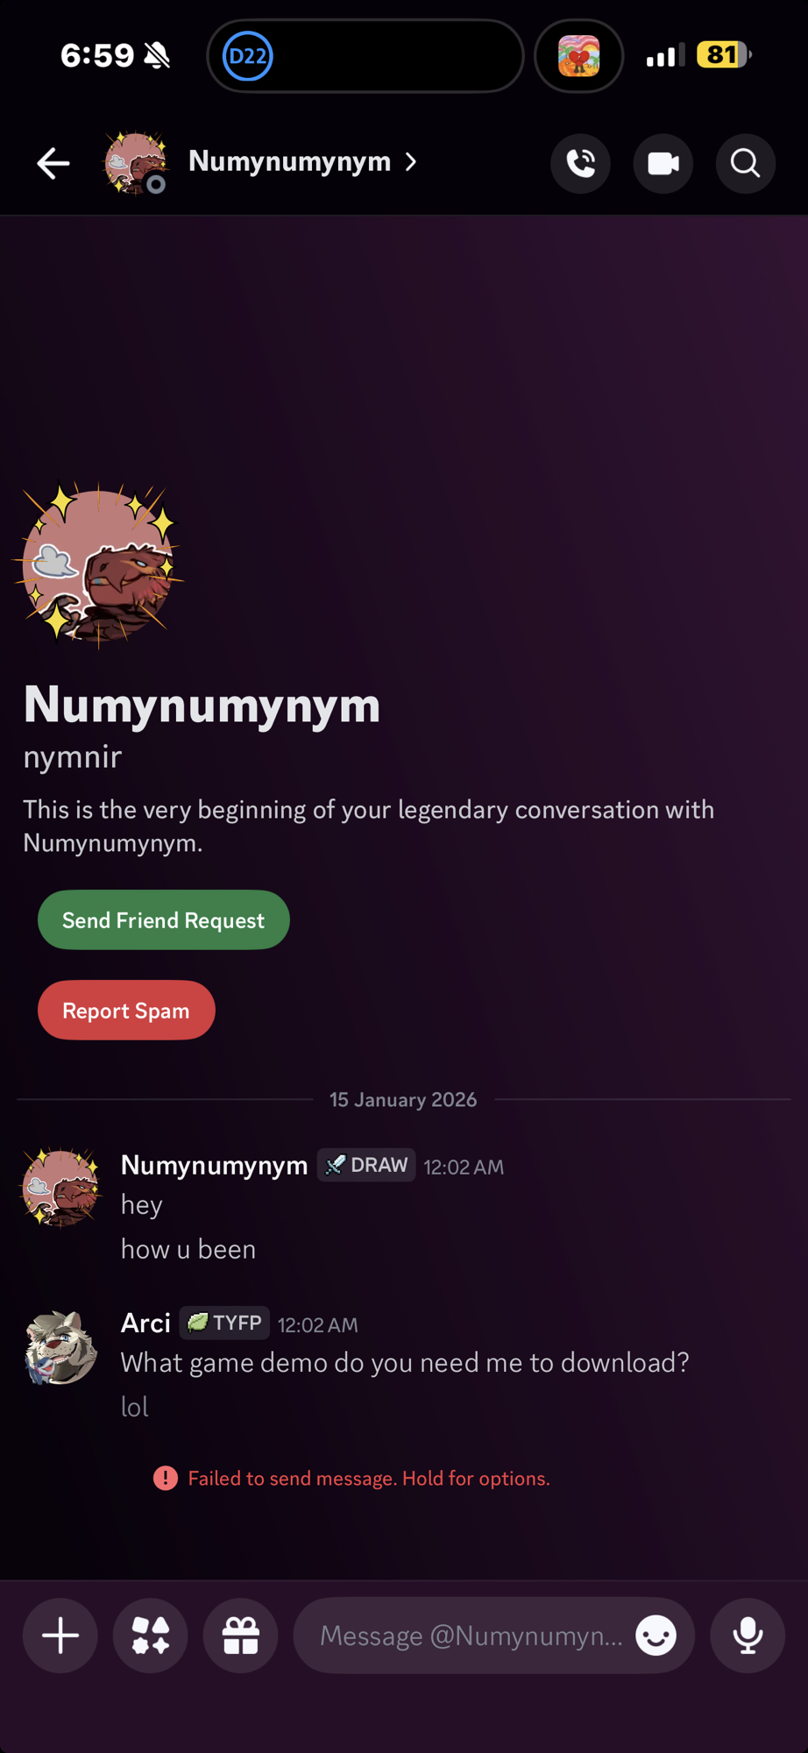View Numynumynym's large profile avatar
Screen dimensions: 808x1753
click(98, 565)
